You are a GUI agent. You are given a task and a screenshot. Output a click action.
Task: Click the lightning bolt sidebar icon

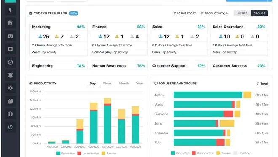coord(10,10)
